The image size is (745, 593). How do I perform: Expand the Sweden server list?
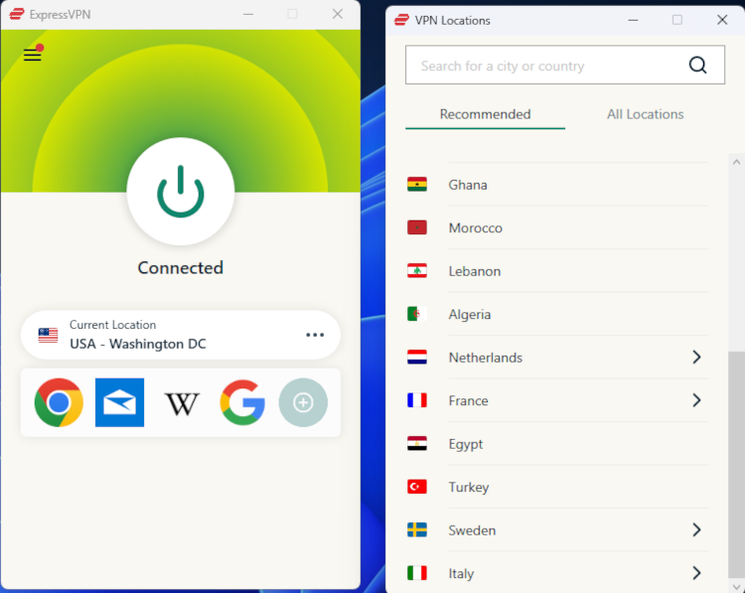click(696, 530)
